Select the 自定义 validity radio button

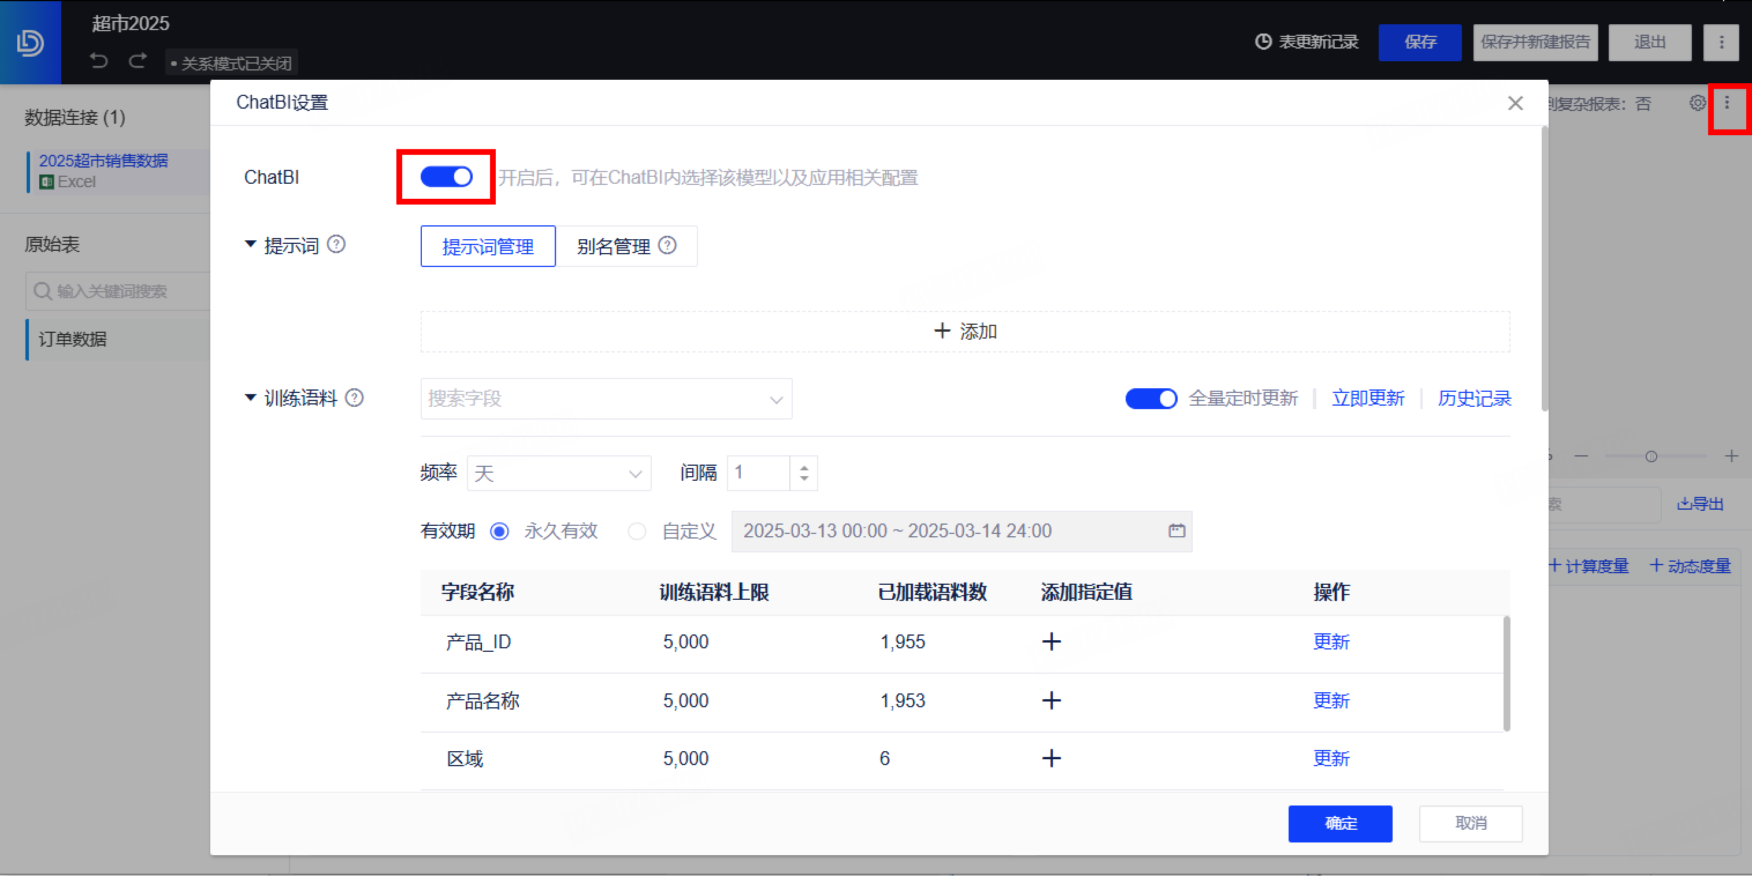click(637, 531)
